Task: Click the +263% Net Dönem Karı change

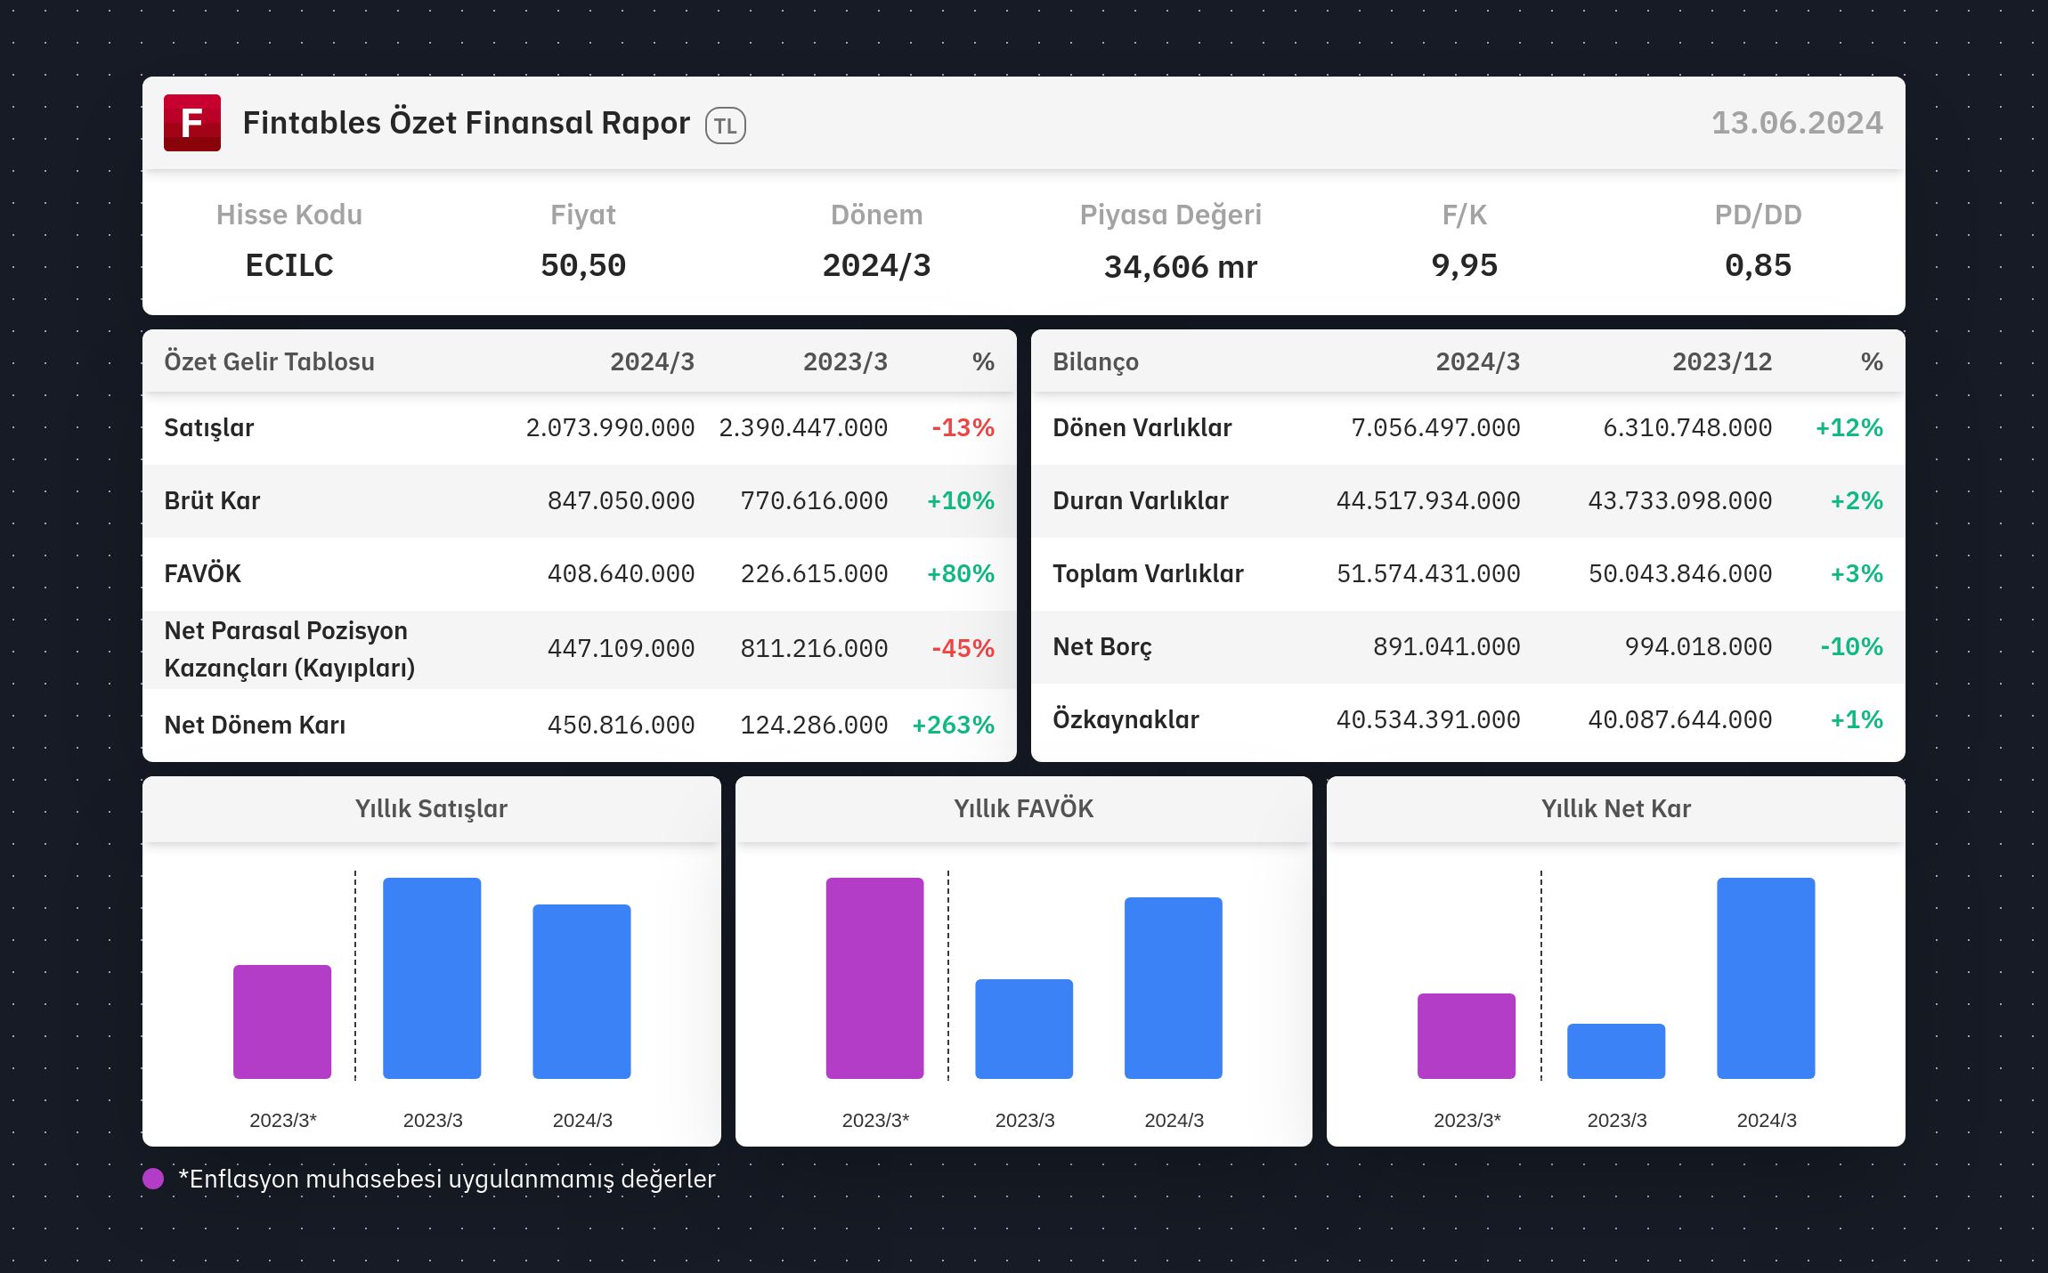Action: coord(953,725)
